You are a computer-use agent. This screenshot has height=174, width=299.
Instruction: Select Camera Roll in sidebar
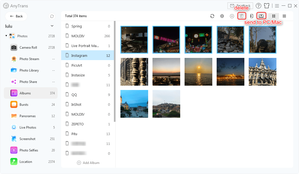[31, 48]
